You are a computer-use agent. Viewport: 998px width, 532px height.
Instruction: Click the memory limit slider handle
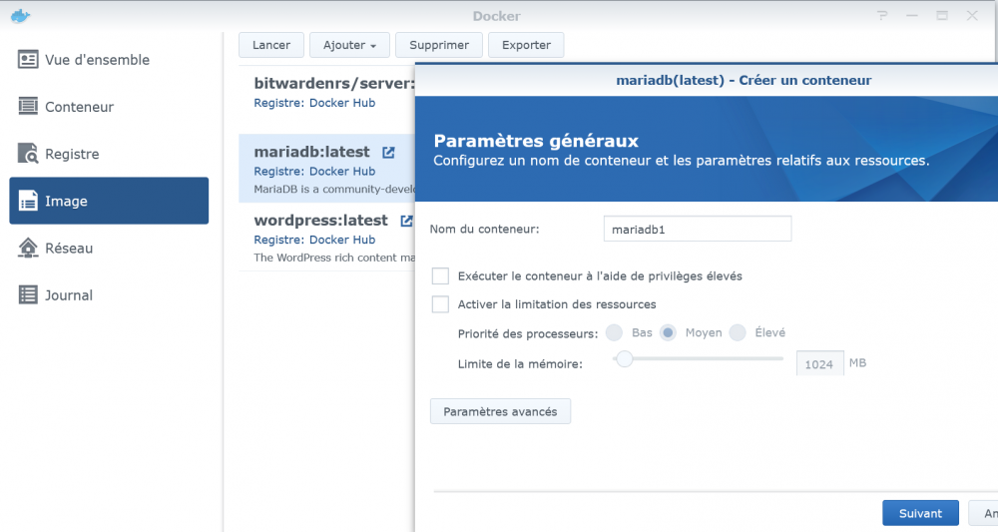point(625,359)
